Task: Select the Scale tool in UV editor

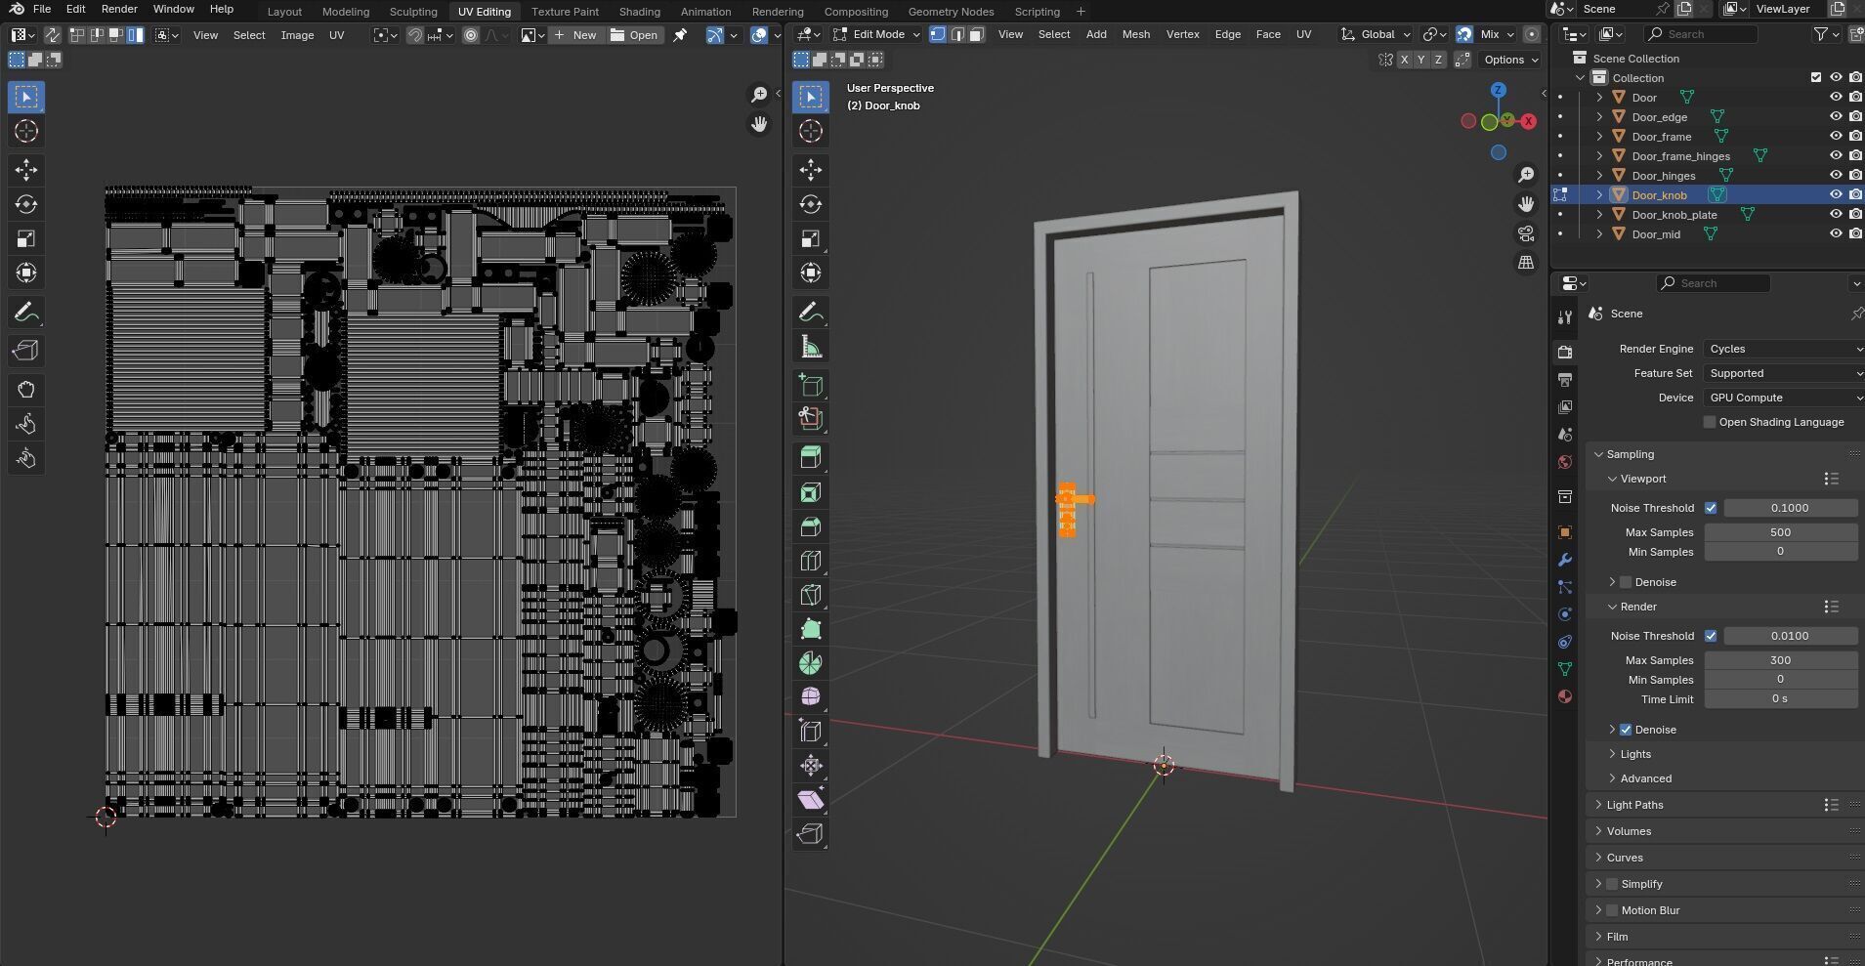Action: (x=26, y=238)
